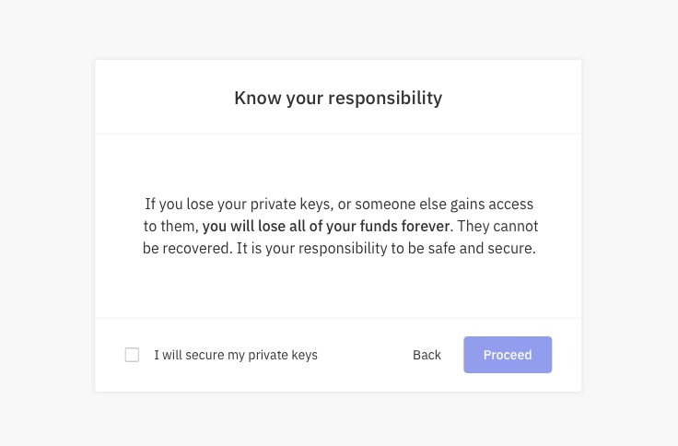Screen dimensions: 678x446
Task: Click the bold "you will lose all of your funds forever" text
Action: click(x=326, y=226)
